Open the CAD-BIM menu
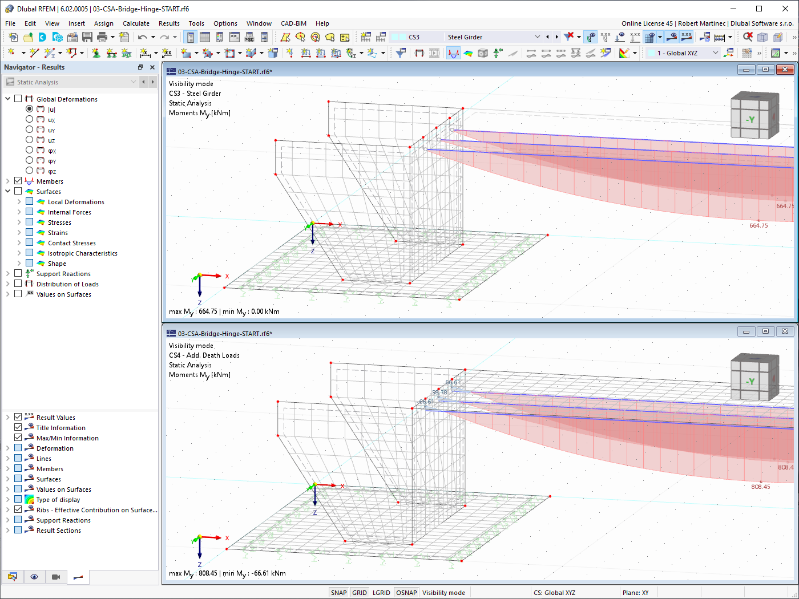Viewport: 799px width, 599px height. click(293, 23)
